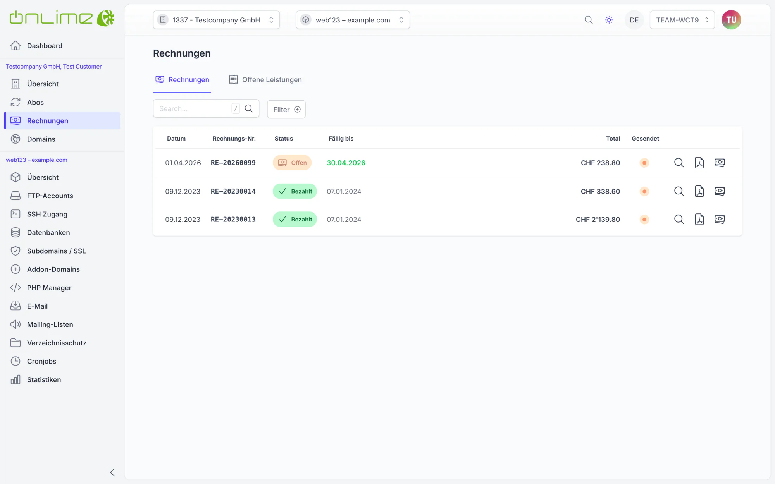Open payment icon for invoice RE-20230013

[720, 219]
